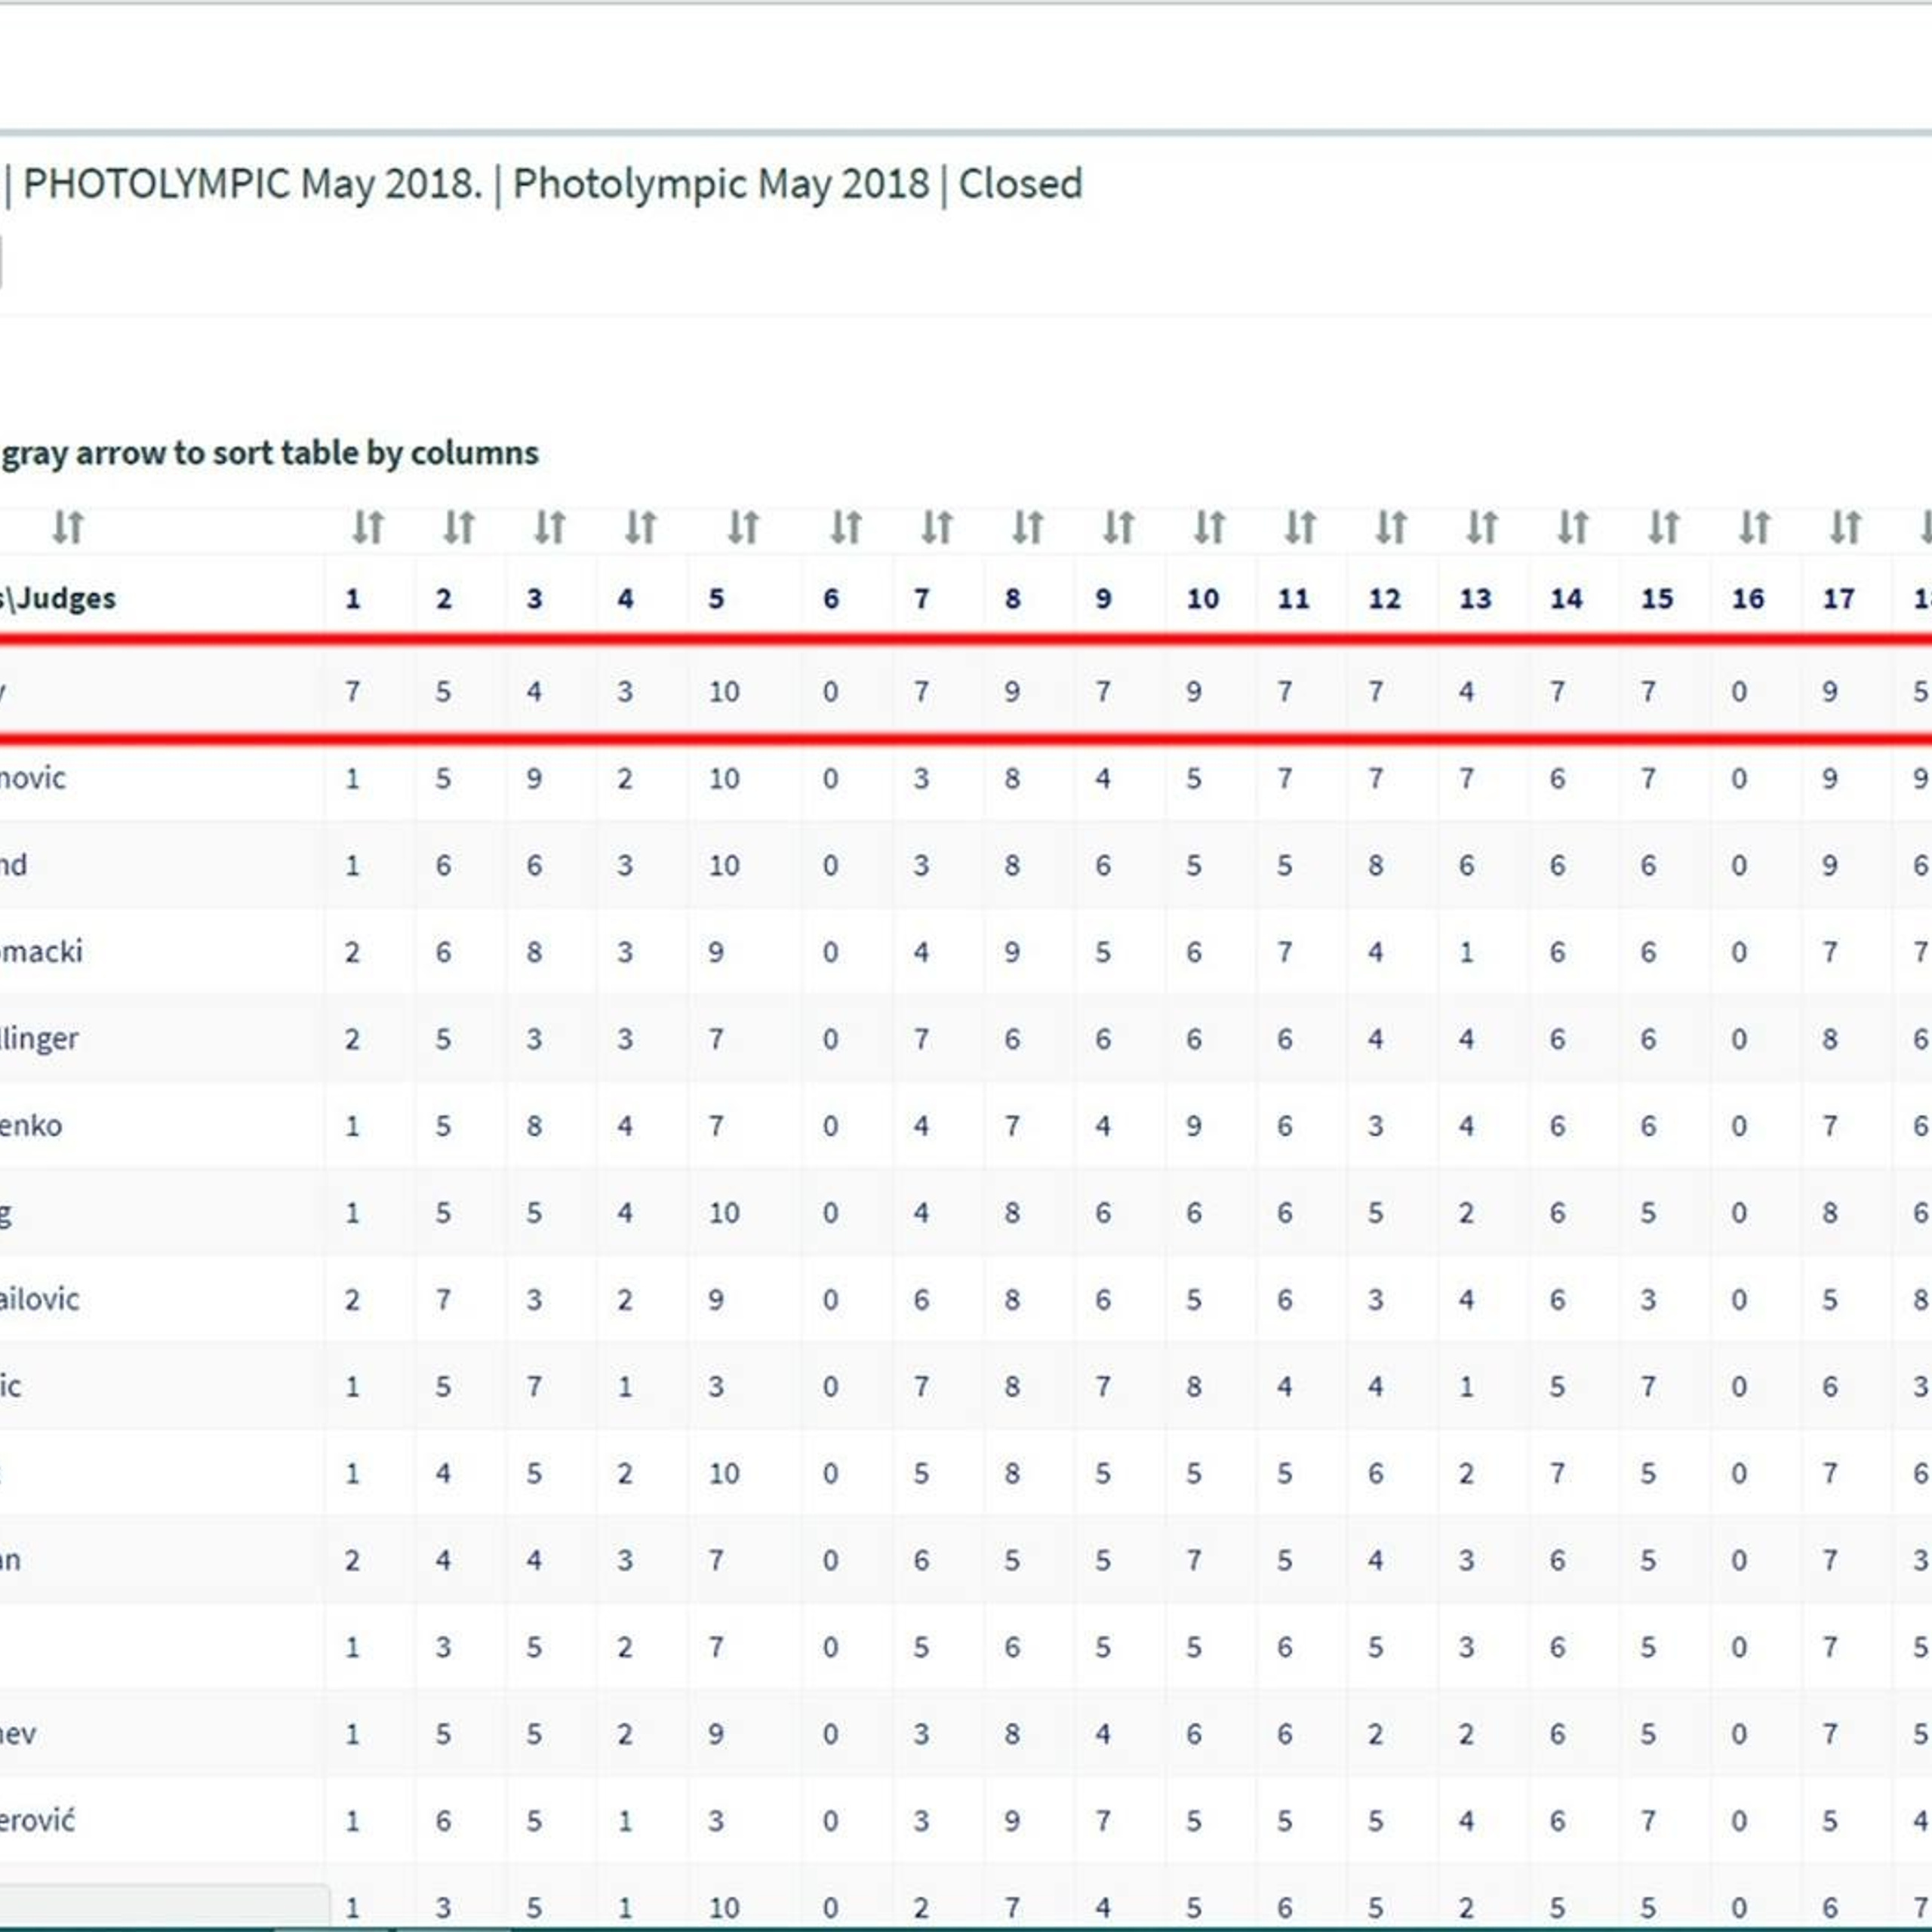Click sort arrow above judge 13
Image resolution: width=1932 pixels, height=1932 pixels.
click(x=1481, y=527)
